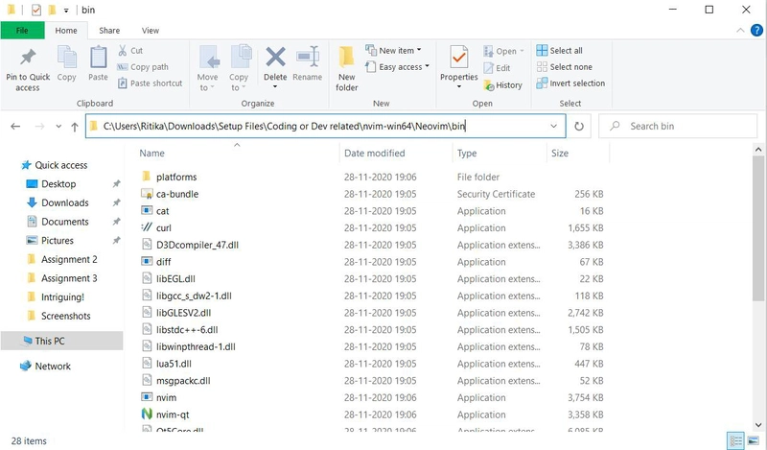This screenshot has height=450, width=767.
Task: Sort by the Type column header
Action: pyautogui.click(x=467, y=154)
